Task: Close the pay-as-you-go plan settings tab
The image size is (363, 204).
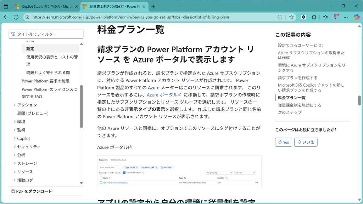Action: coord(144,7)
